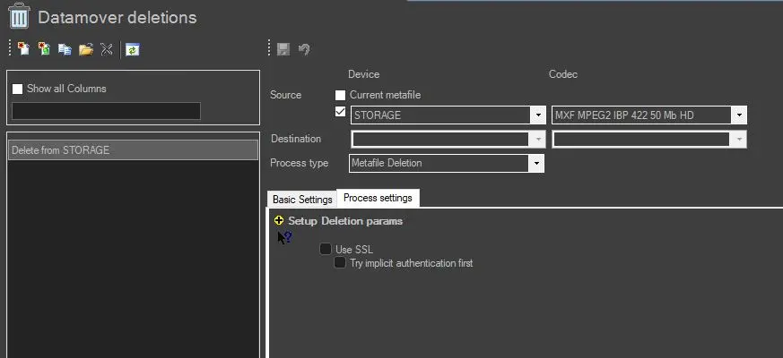Screen dimensions: 783x358
Task: Toggle the Use SSL checkbox
Action: click(326, 249)
